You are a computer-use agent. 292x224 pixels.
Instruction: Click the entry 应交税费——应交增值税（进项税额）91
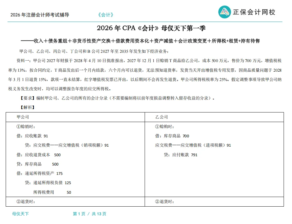193,145
